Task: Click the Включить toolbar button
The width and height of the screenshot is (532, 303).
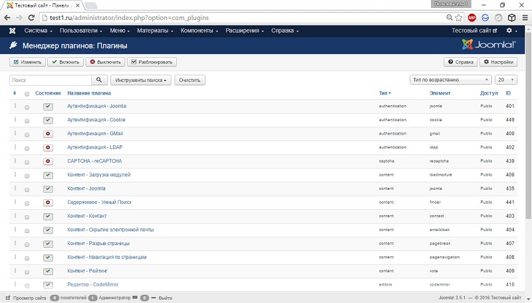Action: [x=65, y=62]
